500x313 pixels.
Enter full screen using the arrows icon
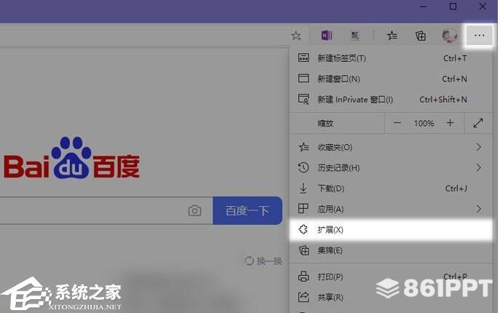(x=478, y=123)
